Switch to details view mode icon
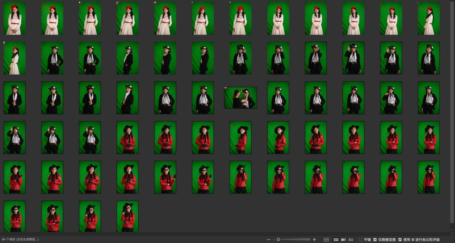The height and width of the screenshot is (243, 455). 343,239
